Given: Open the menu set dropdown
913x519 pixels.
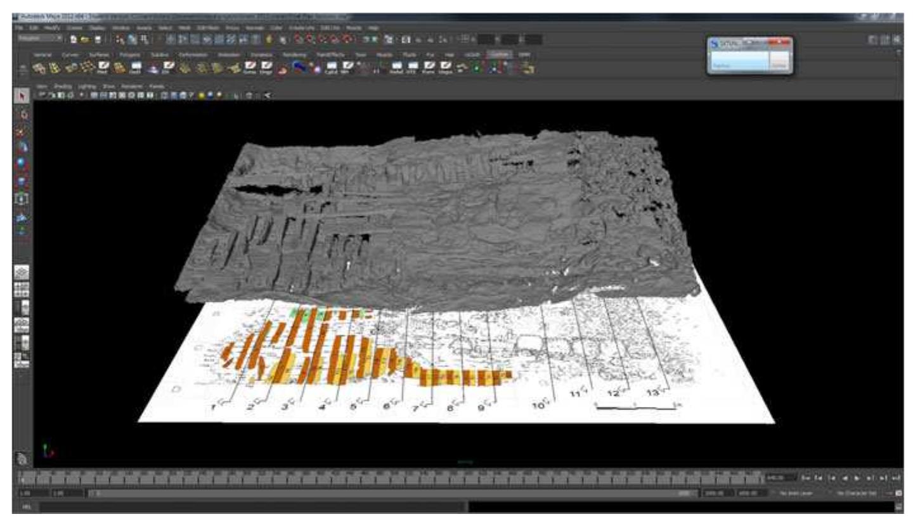Looking at the screenshot, I should coord(38,37).
